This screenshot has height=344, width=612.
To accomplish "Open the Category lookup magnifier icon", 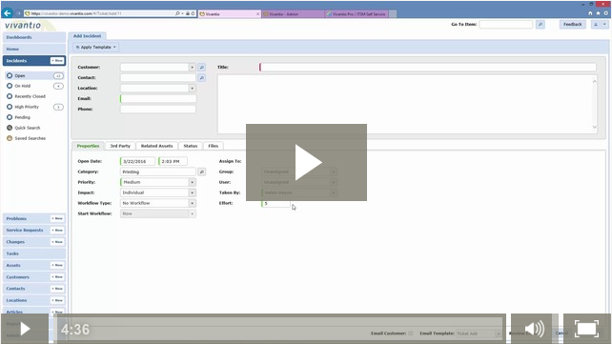I will pyautogui.click(x=202, y=172).
